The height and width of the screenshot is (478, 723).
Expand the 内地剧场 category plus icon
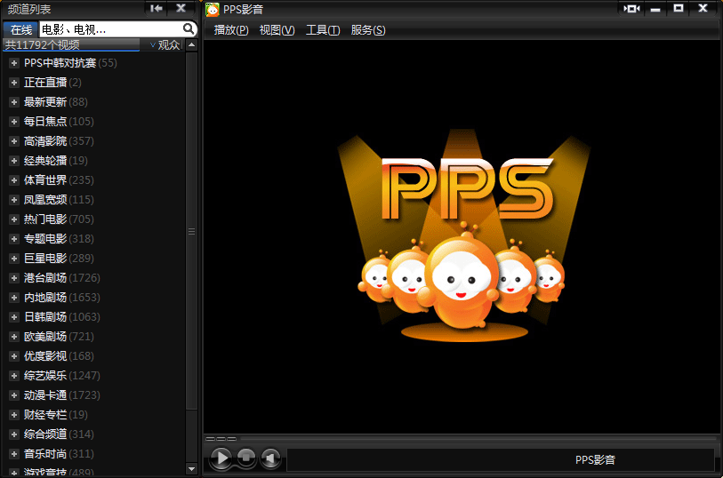[x=14, y=298]
